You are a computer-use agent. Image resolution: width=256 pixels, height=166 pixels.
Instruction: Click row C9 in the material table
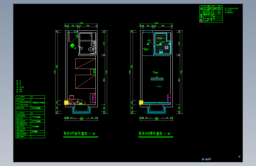point(30,137)
